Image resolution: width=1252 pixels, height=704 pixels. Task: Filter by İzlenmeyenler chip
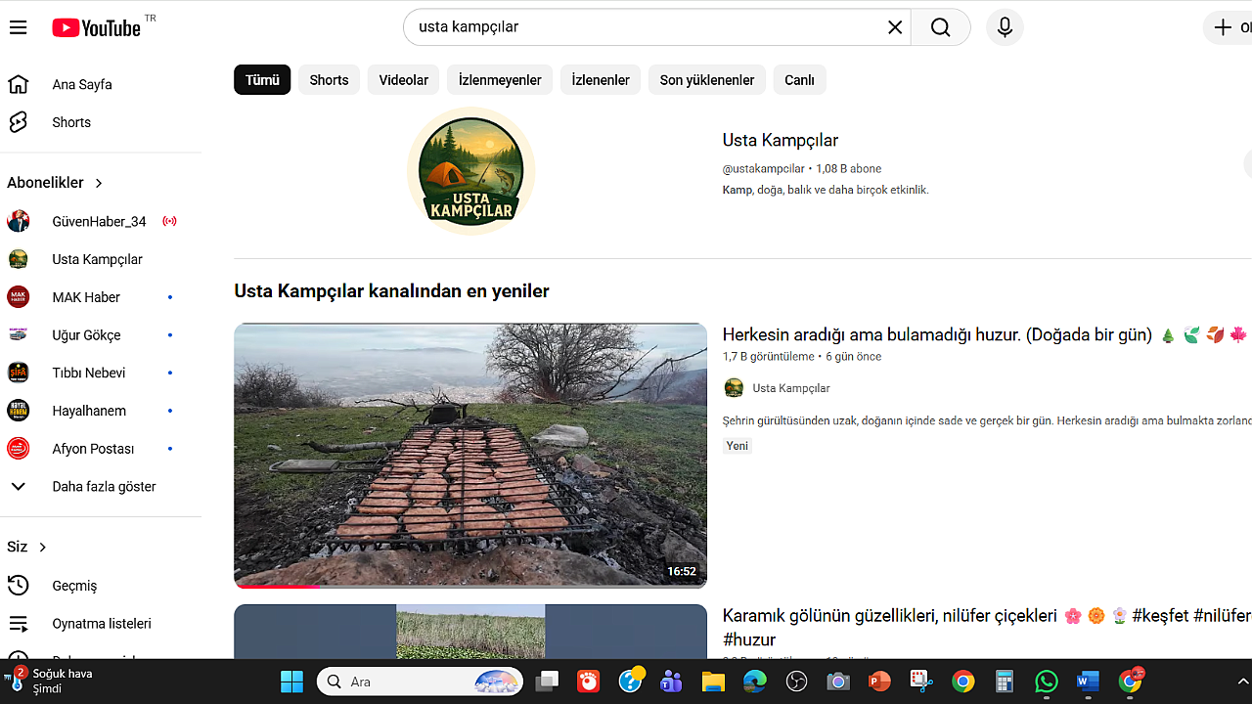click(500, 80)
